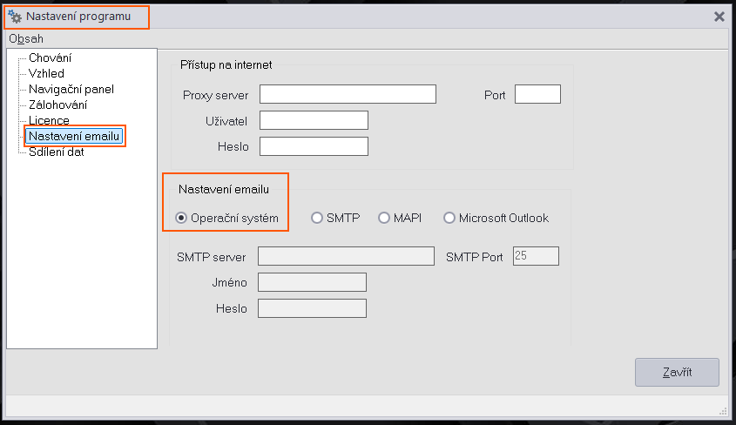Click the Uživatel text field
The image size is (736, 425).
pos(314,120)
